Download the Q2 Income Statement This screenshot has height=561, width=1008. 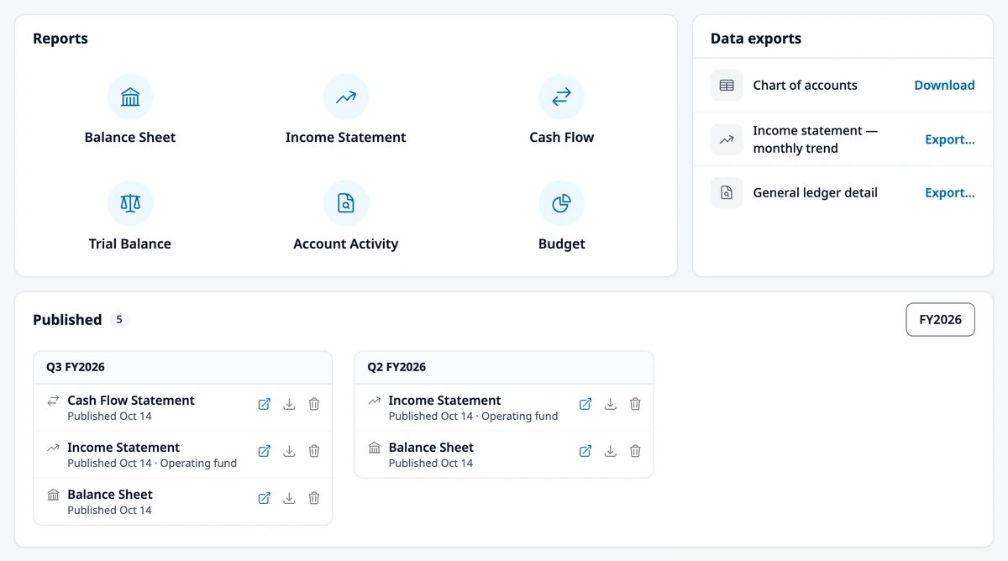point(611,404)
